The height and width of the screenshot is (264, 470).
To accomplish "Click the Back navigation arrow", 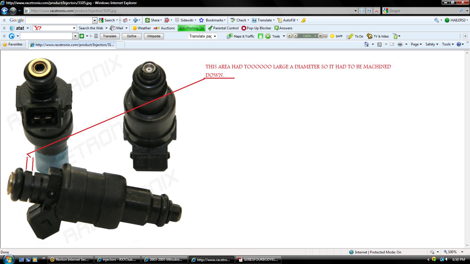I will coord(4,11).
